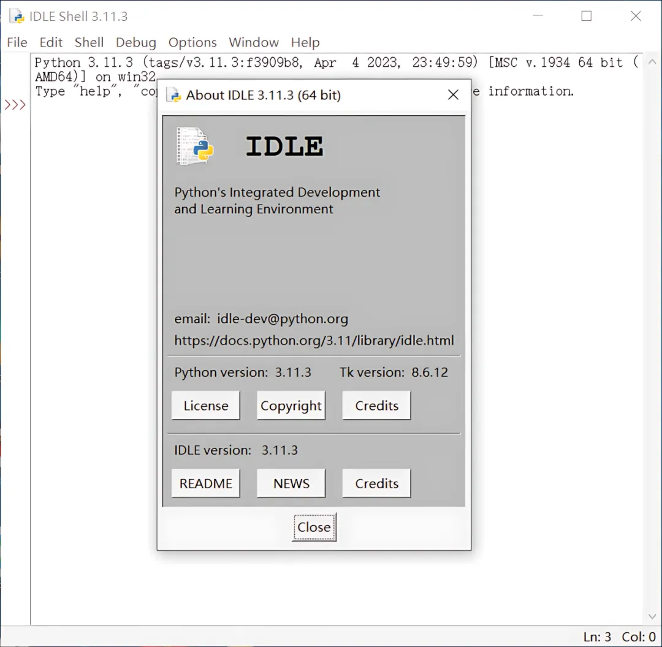Viewport: 662px width, 647px height.
Task: Click the About dialog title bar icon
Action: tap(173, 95)
